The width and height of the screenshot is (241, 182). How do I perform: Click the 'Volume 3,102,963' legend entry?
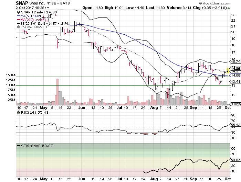[x=32, y=27]
